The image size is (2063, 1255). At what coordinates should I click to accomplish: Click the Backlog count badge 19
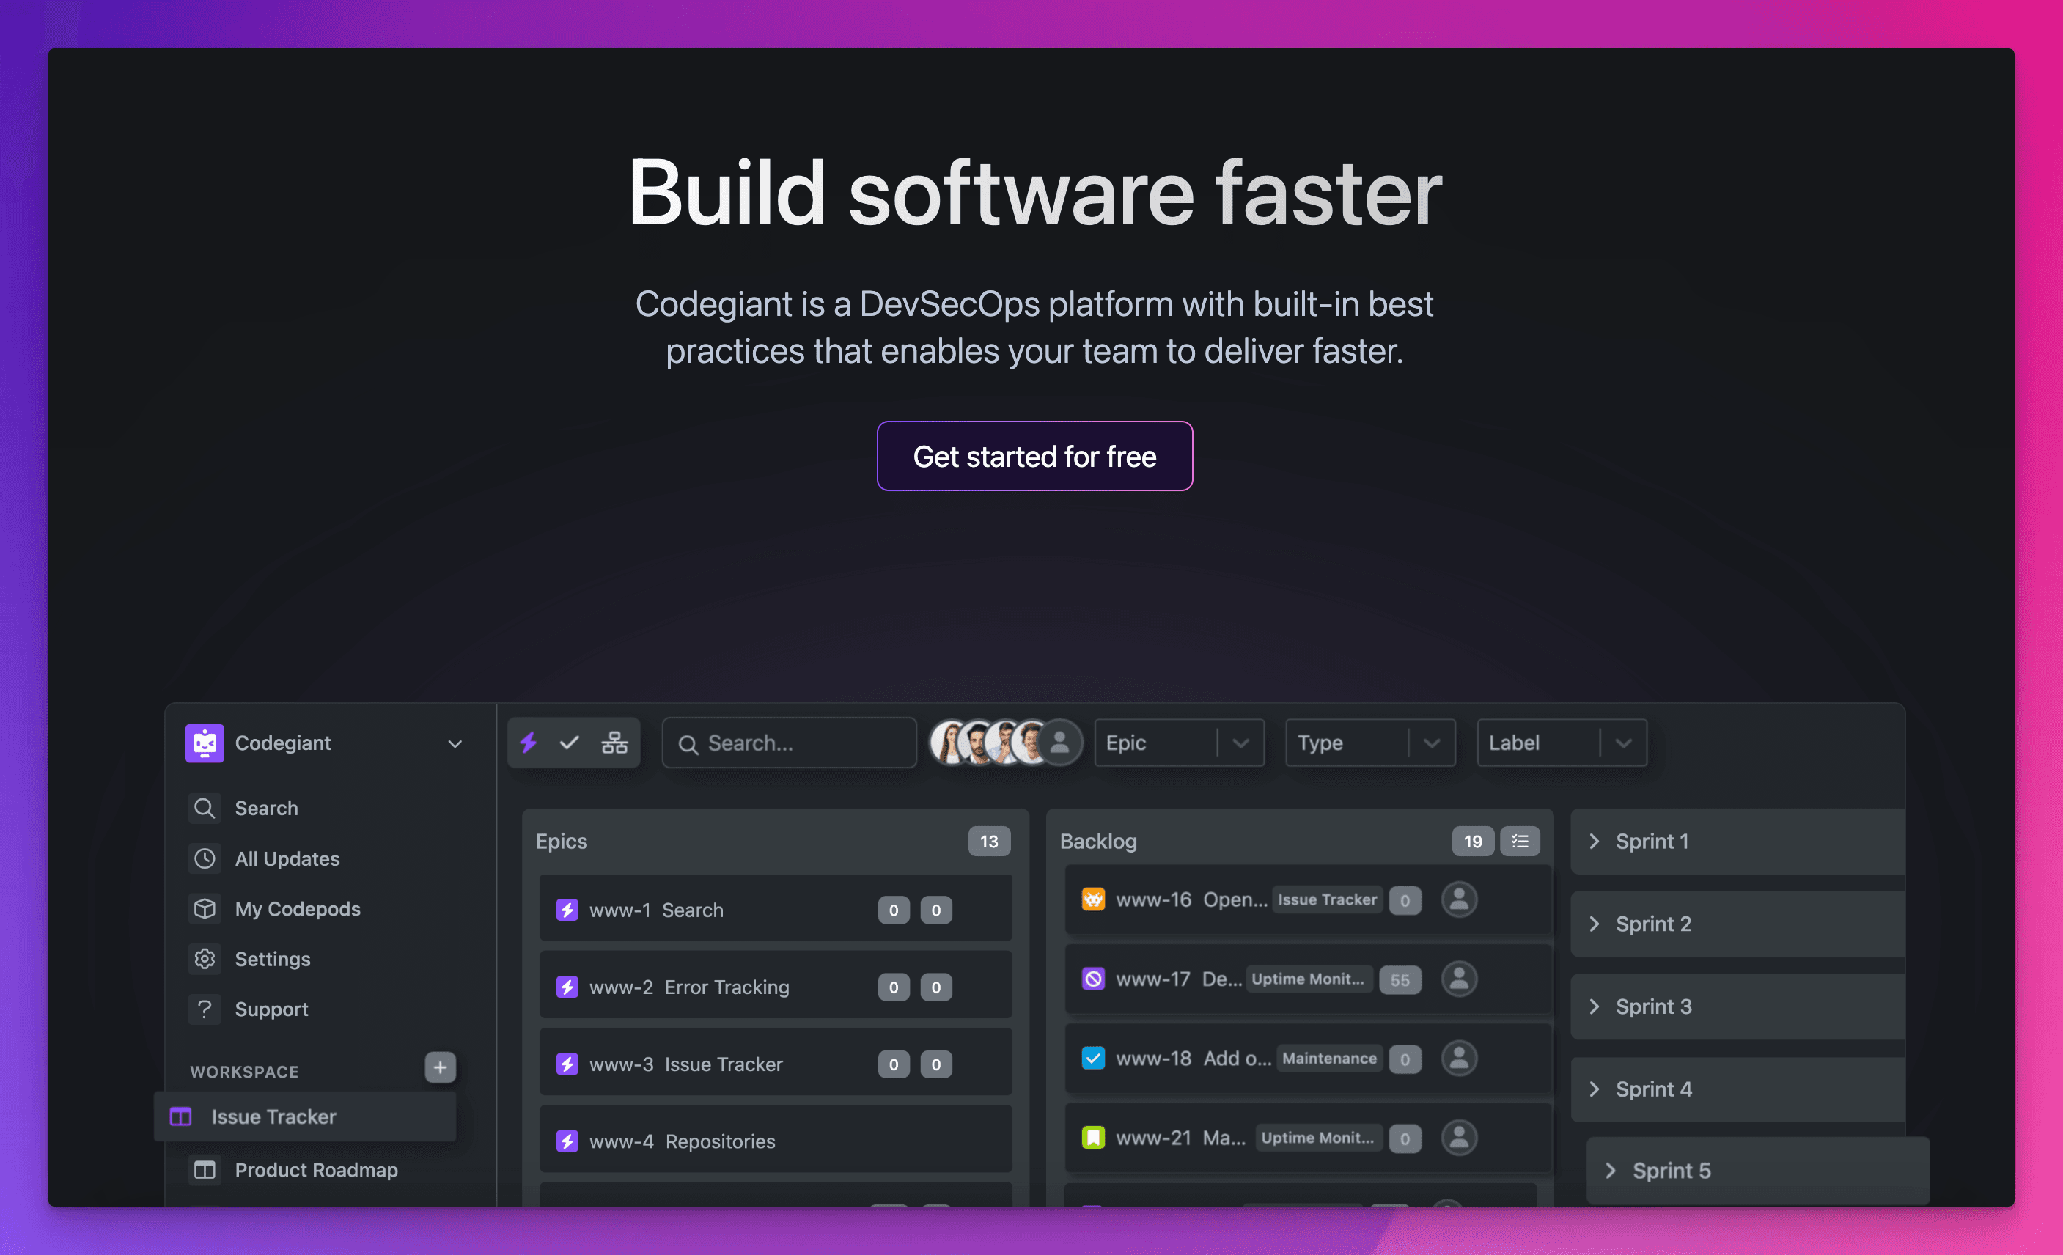pos(1473,842)
